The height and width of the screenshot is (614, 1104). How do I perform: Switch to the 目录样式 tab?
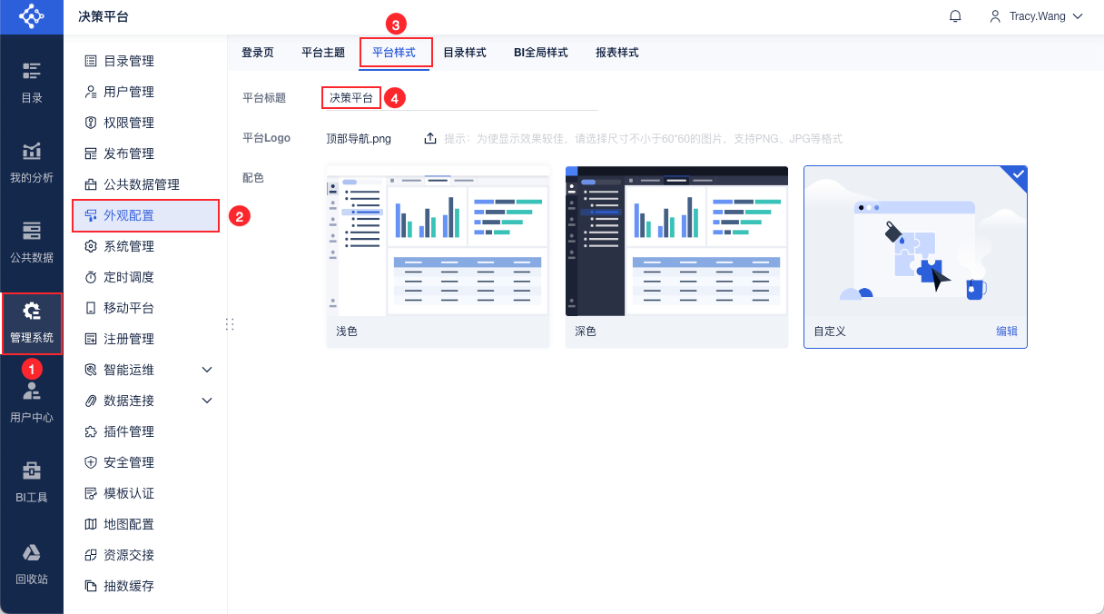[465, 53]
